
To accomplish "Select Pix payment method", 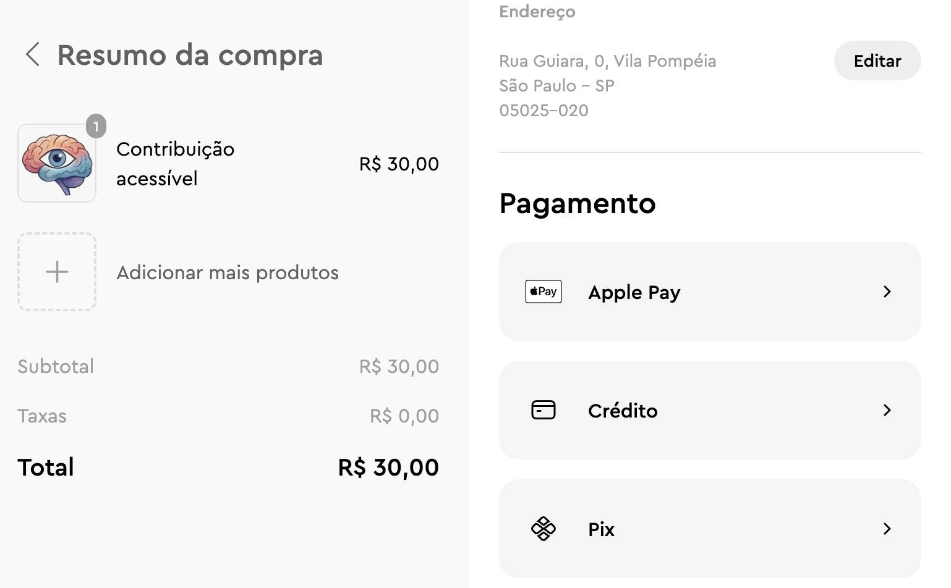I will [601, 529].
